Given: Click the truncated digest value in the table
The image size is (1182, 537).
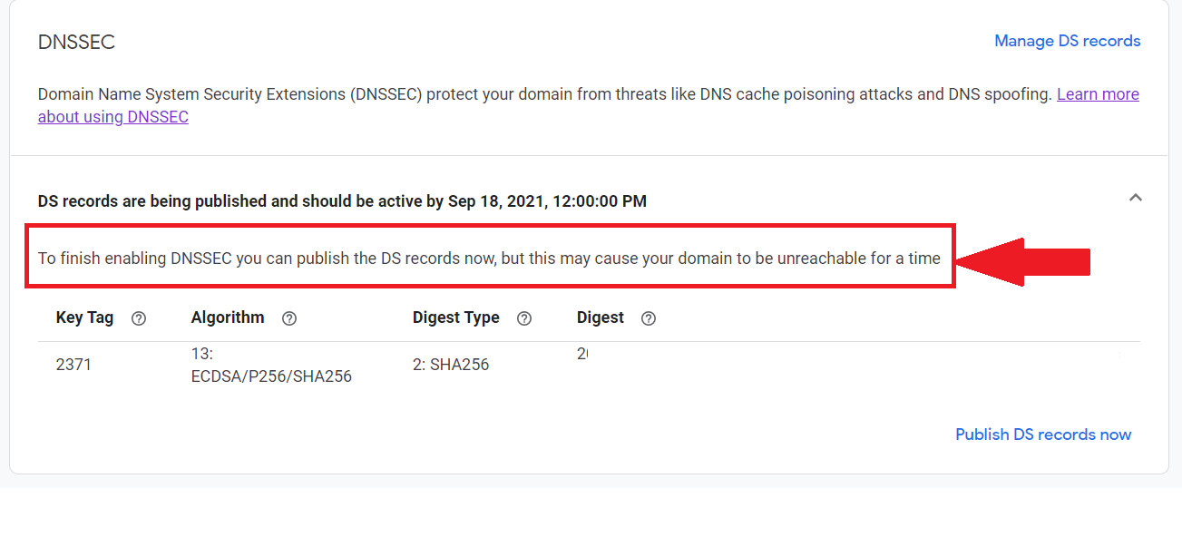Looking at the screenshot, I should 582,355.
